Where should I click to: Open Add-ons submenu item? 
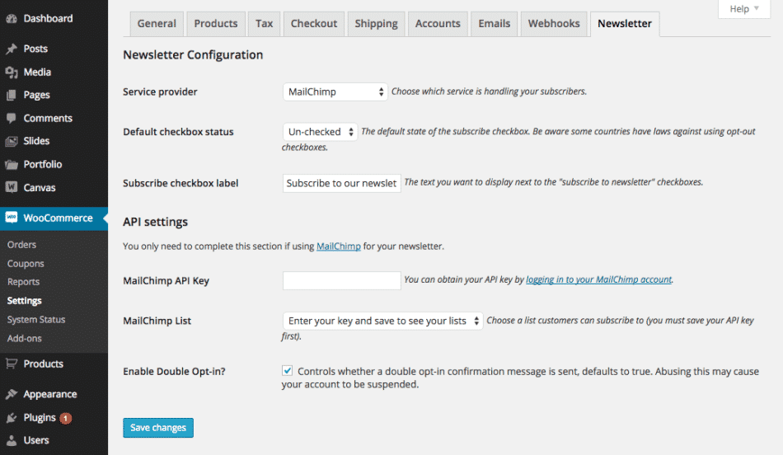(25, 339)
